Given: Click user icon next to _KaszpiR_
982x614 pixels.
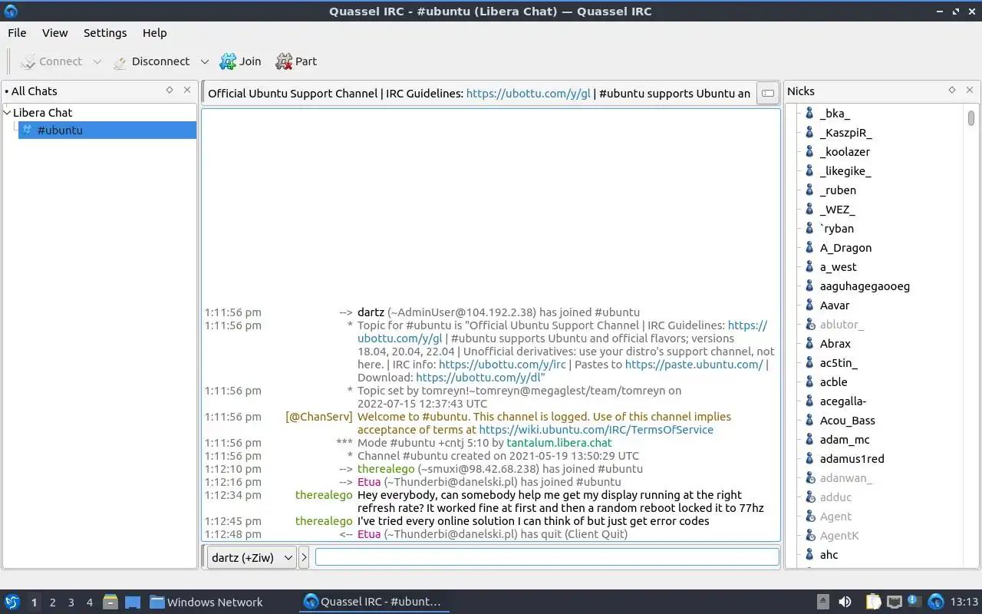Looking at the screenshot, I should pyautogui.click(x=809, y=133).
